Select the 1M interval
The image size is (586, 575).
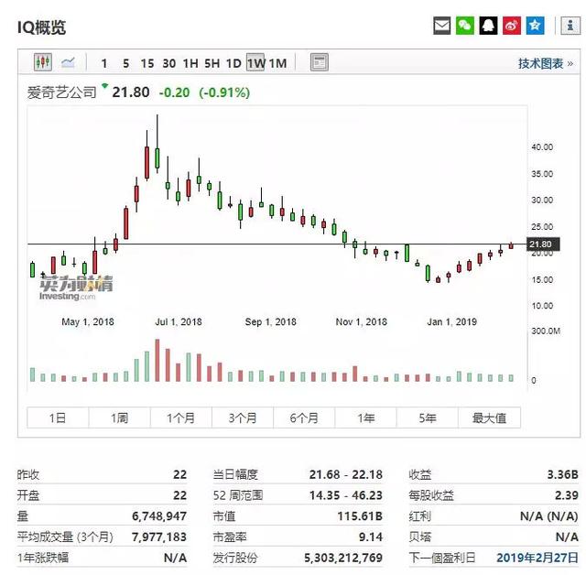pyautogui.click(x=277, y=63)
